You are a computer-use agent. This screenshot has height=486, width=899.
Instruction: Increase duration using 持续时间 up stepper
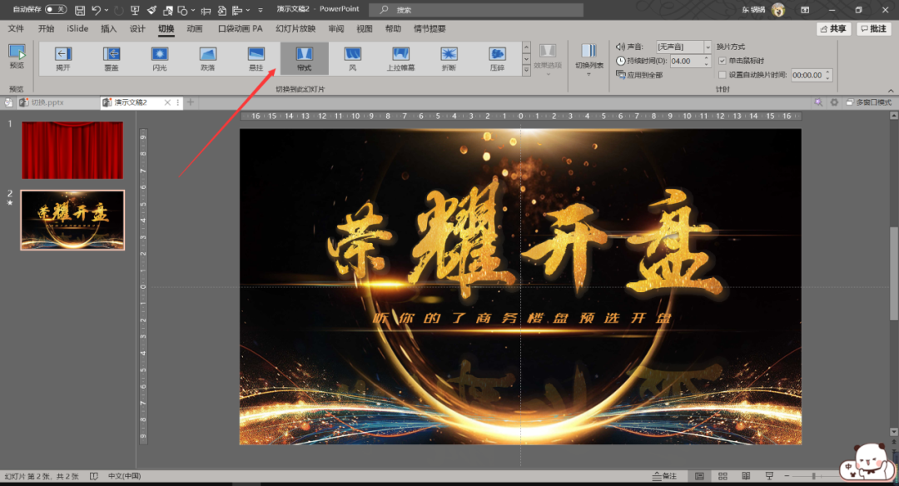point(706,57)
